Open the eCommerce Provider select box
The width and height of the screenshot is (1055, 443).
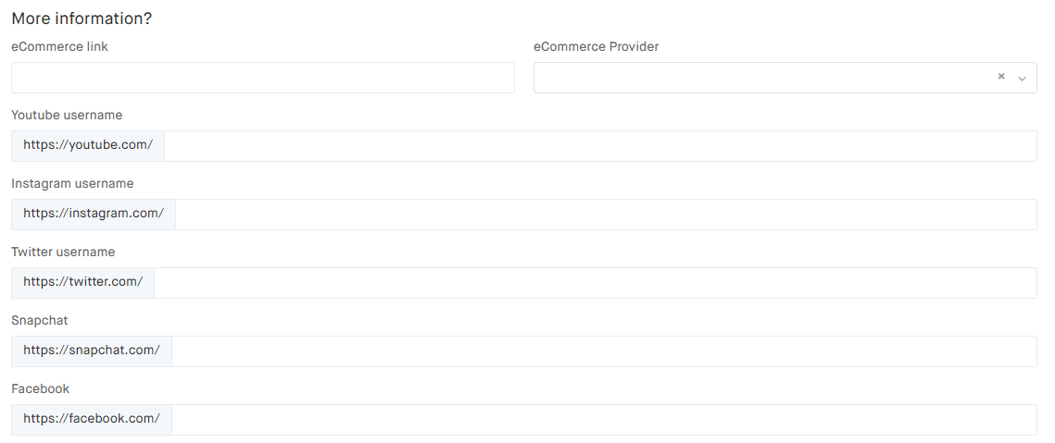point(760,78)
